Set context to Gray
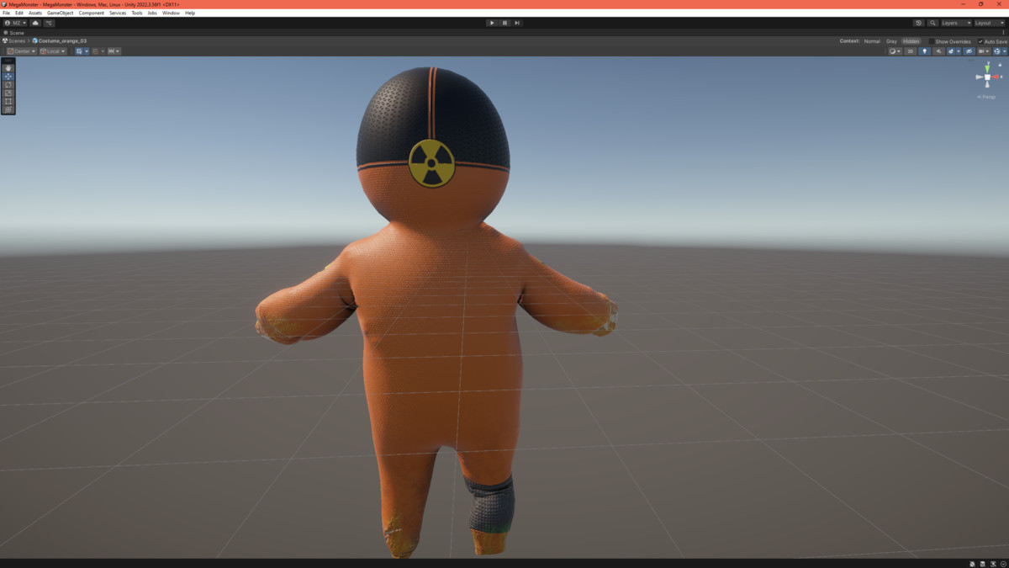 [x=892, y=41]
